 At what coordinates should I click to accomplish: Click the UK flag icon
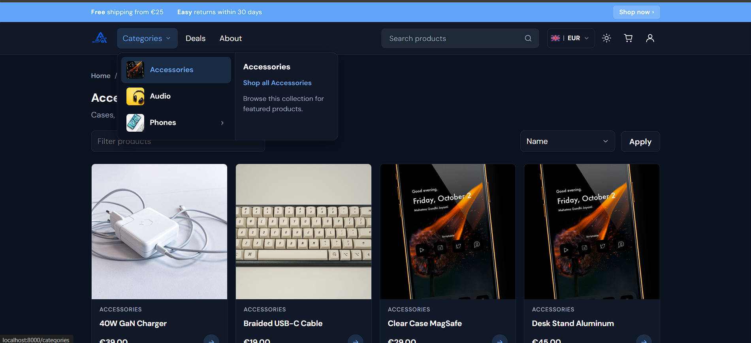(555, 38)
